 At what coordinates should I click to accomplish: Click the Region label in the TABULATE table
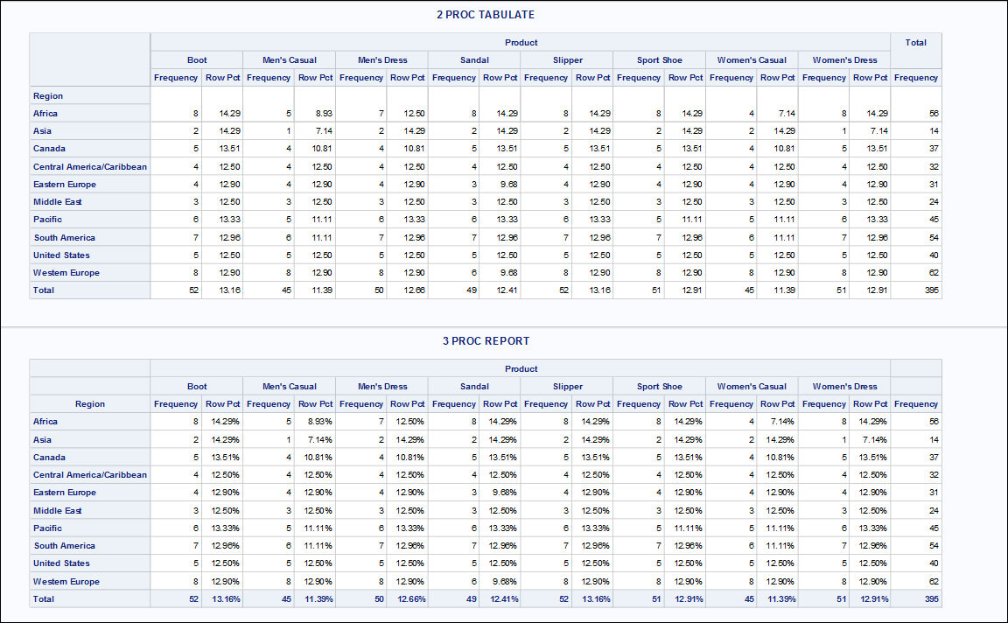click(x=48, y=96)
